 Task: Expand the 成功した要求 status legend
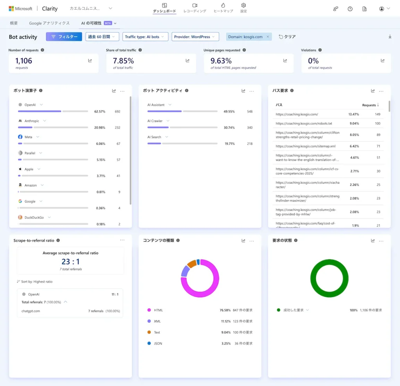(307, 310)
